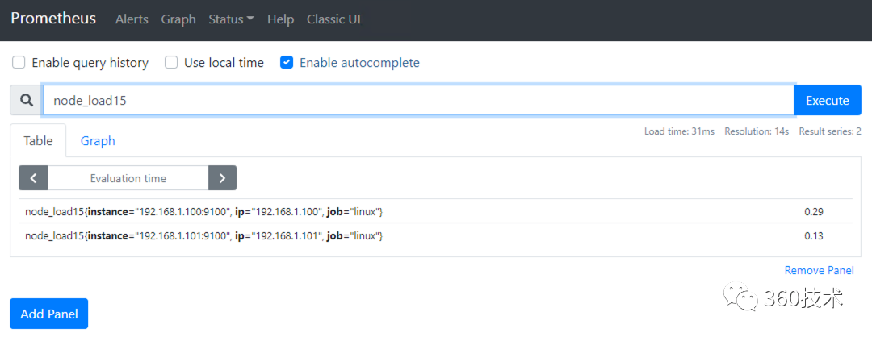Click the search magnifier icon

click(x=27, y=101)
